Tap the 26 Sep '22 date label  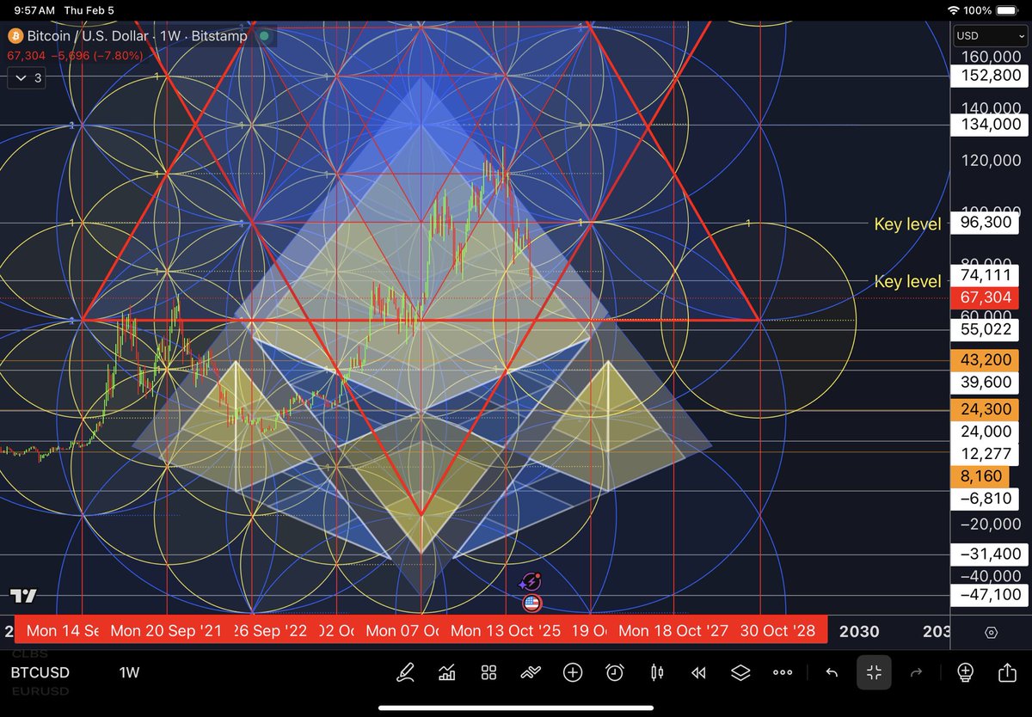270,630
